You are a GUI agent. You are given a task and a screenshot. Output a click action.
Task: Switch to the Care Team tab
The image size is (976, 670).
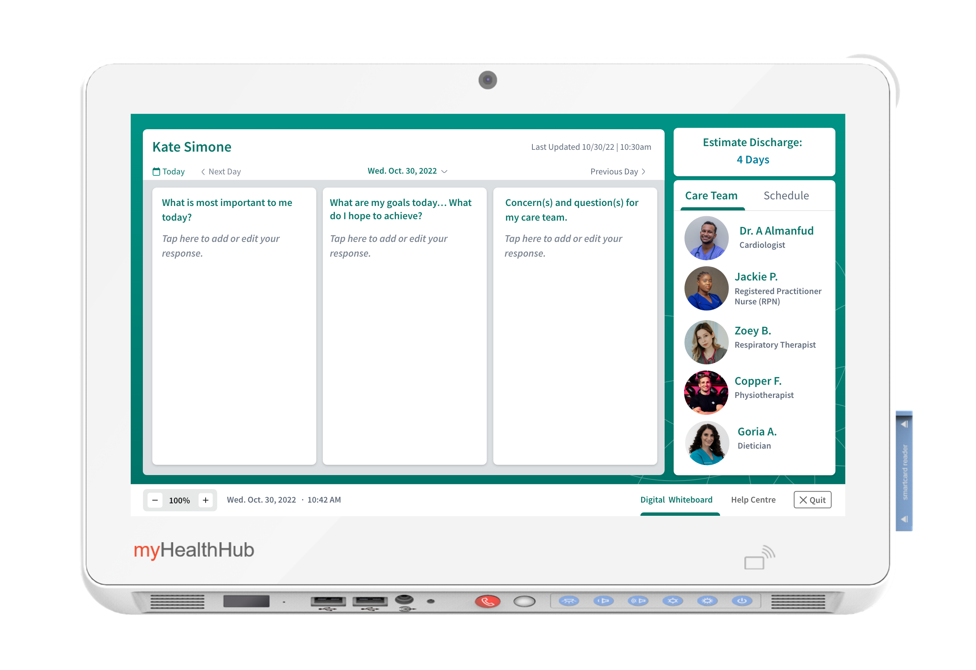tap(711, 196)
